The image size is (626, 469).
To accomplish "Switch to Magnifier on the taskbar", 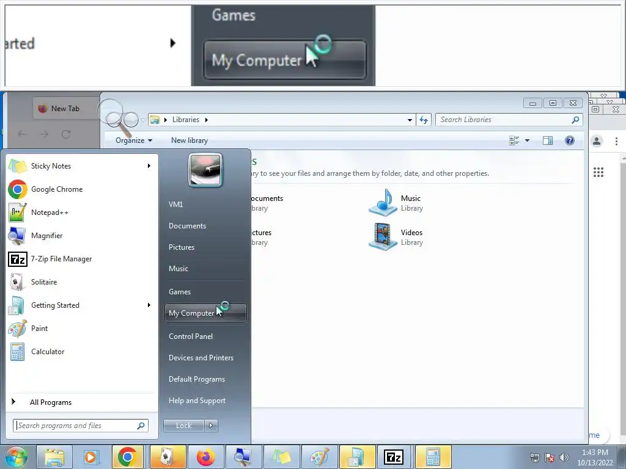I will (x=243, y=457).
